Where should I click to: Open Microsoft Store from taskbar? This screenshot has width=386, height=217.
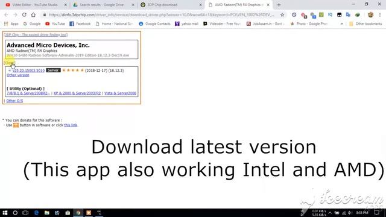point(68,213)
